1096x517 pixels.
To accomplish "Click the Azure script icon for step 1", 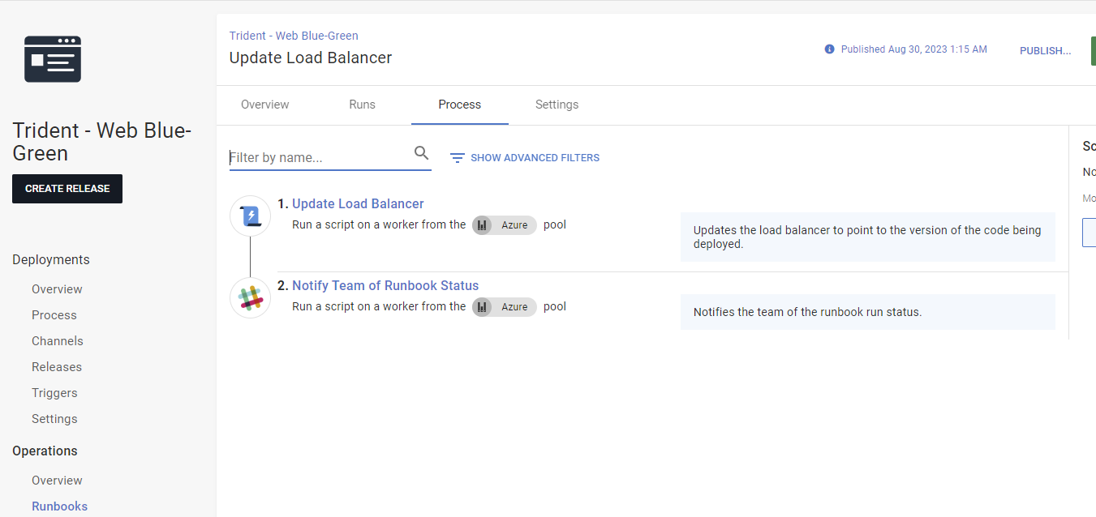I will pos(250,216).
